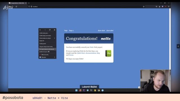Image resolution: width=180 pixels, height=101 pixels.
Task: Expand the Bitwarden submenu arrow
Action: pyautogui.click(x=54, y=57)
